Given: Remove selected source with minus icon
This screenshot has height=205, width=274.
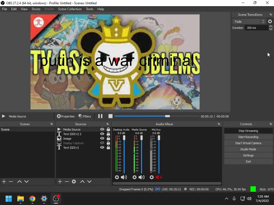Looking at the screenshot, I should (67, 182).
